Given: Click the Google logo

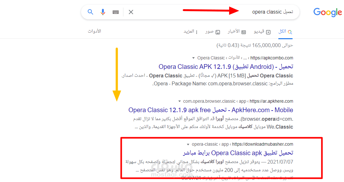Looking at the screenshot, I should pos(328,12).
